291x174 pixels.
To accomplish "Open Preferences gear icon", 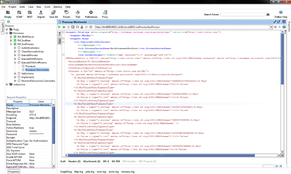I will (x=91, y=14).
